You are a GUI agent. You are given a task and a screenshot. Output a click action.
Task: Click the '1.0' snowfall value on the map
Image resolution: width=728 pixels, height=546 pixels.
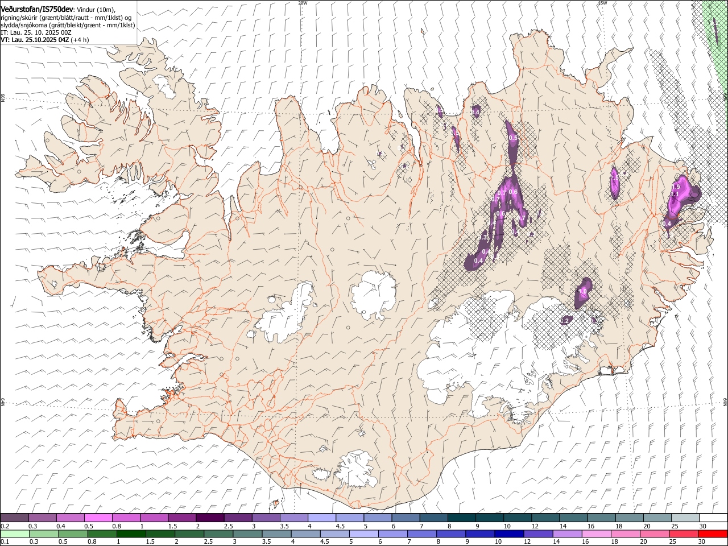click(x=582, y=291)
